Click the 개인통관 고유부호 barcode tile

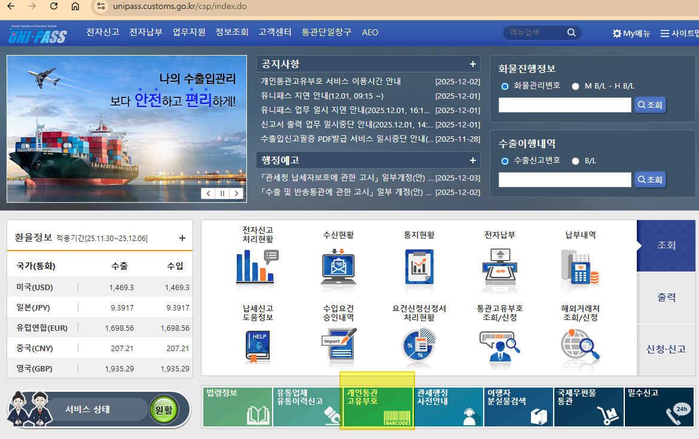(x=378, y=407)
